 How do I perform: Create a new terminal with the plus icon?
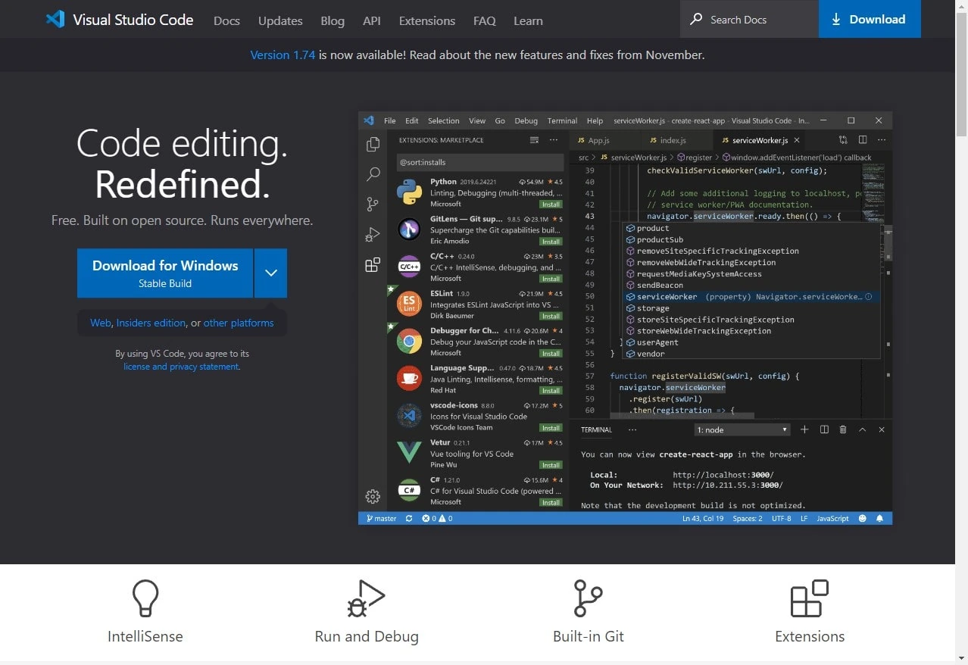(804, 429)
